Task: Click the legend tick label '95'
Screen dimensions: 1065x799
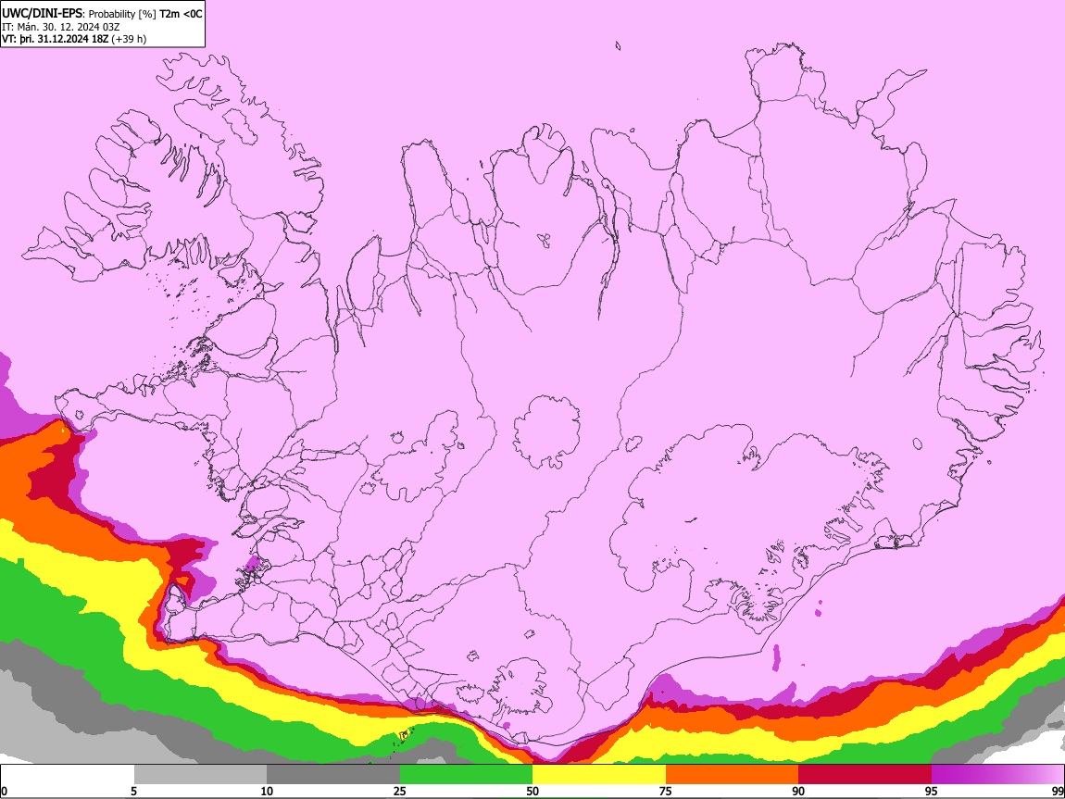Action: pyautogui.click(x=932, y=791)
